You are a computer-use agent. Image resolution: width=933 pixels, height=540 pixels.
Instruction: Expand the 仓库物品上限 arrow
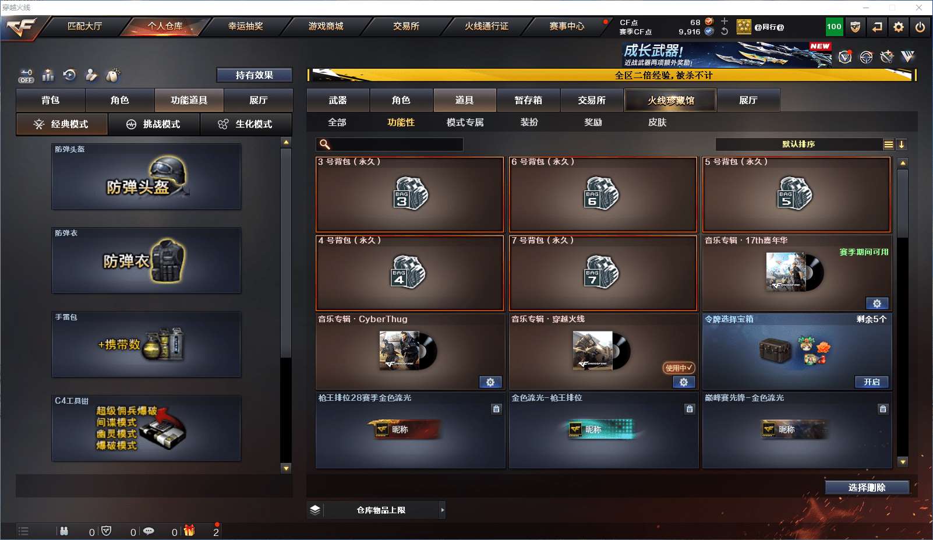pos(443,510)
